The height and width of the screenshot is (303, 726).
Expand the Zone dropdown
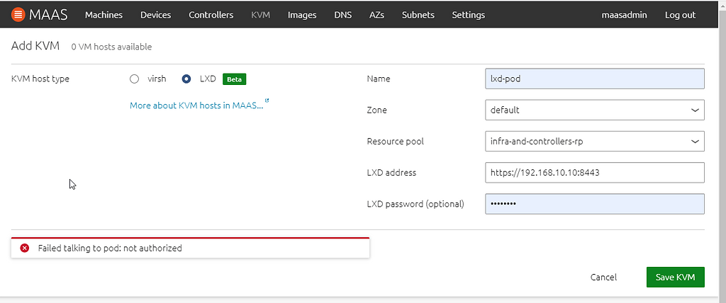click(x=595, y=110)
